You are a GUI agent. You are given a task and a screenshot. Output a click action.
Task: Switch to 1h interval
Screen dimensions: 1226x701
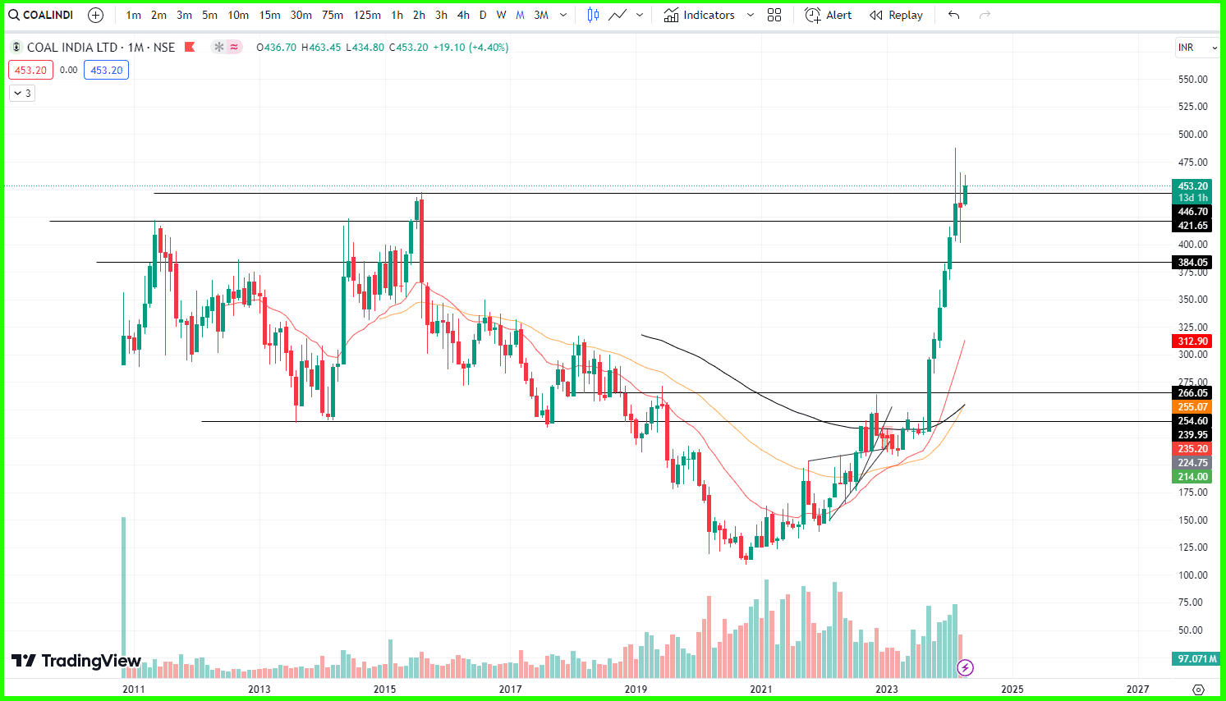(397, 15)
